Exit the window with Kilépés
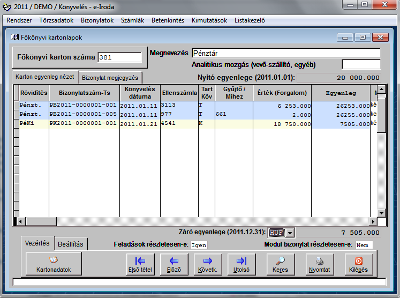The image size is (400, 298). [358, 264]
